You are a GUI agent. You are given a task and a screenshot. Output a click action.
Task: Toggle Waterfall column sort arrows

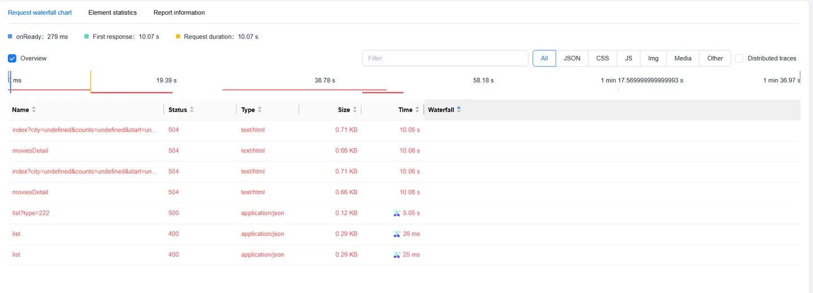tap(458, 110)
